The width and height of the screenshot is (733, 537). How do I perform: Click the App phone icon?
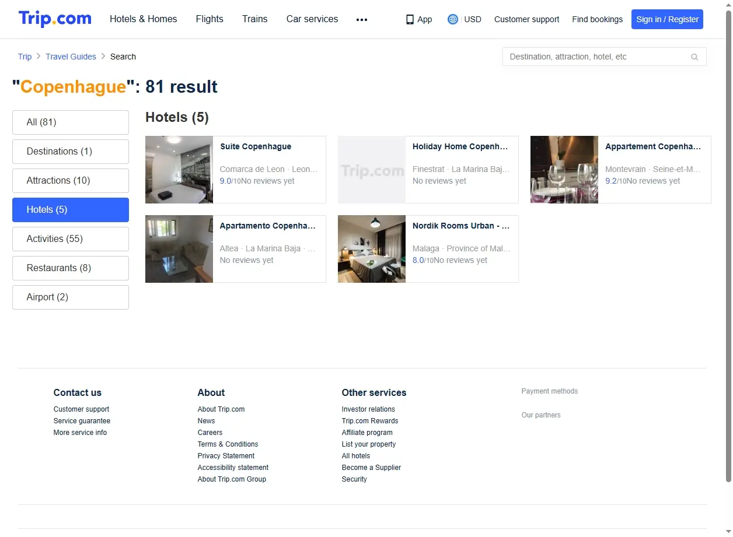[x=410, y=19]
